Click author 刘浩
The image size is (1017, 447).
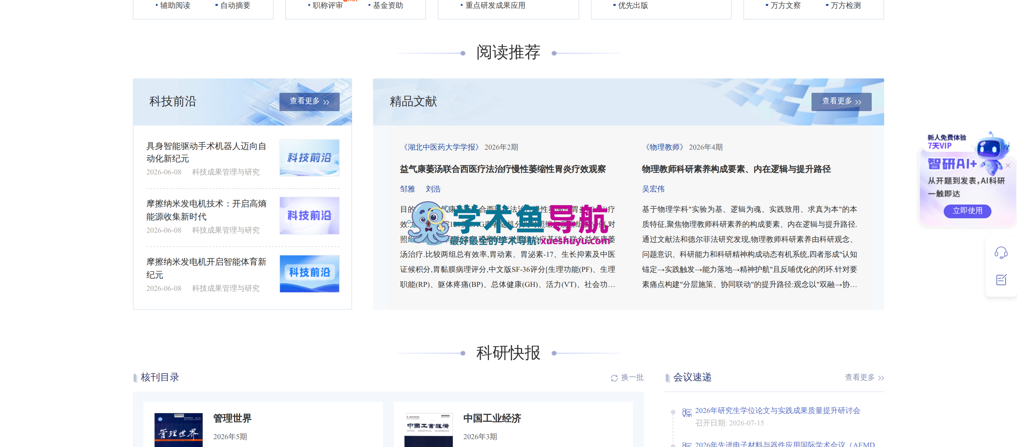[x=433, y=189]
